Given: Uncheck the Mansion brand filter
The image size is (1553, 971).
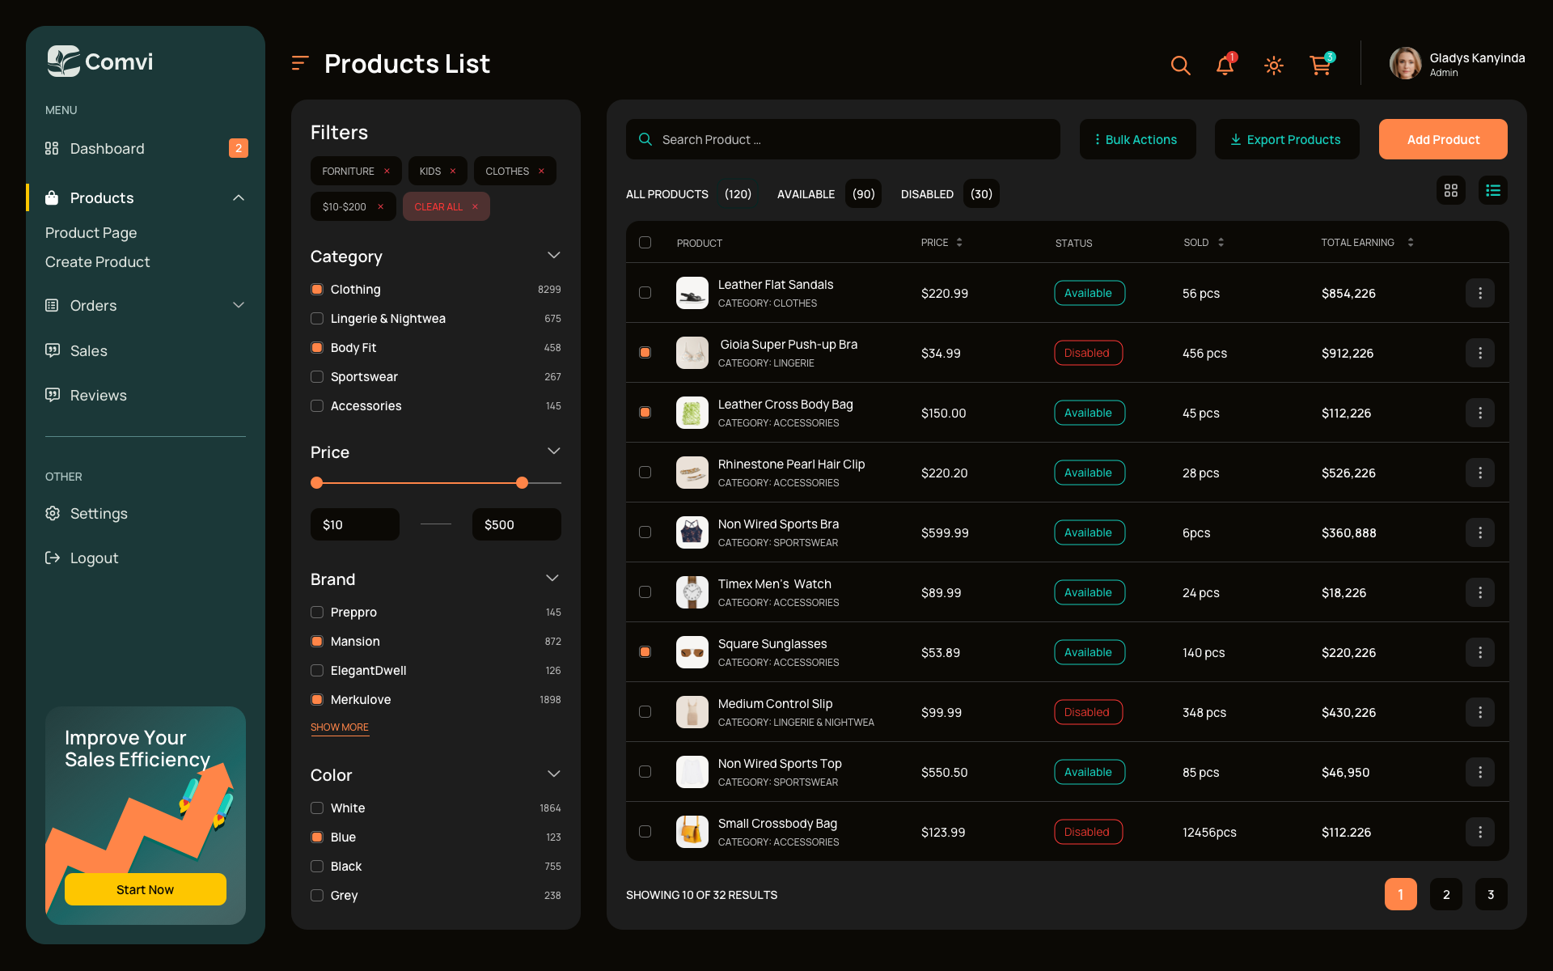Looking at the screenshot, I should tap(316, 641).
